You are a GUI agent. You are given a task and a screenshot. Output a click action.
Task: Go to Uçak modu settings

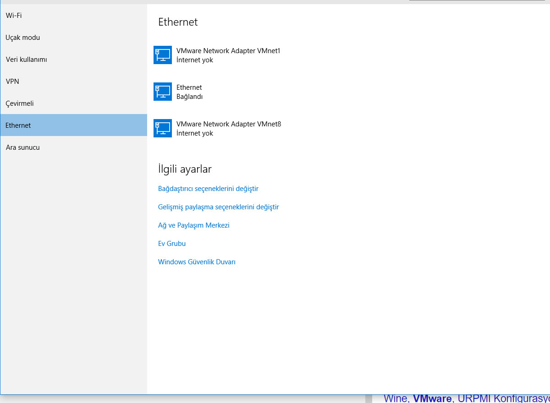pos(23,38)
